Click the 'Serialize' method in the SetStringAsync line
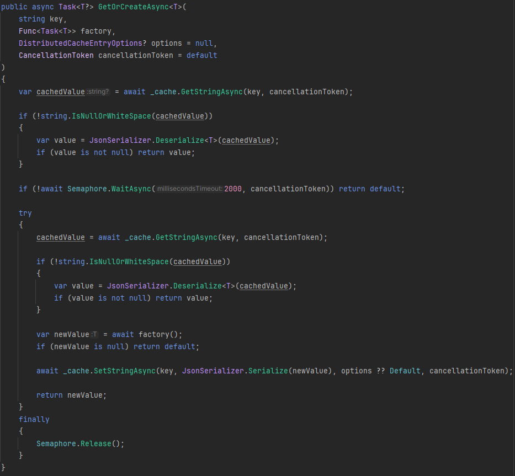The height and width of the screenshot is (476, 515). pyautogui.click(x=268, y=371)
